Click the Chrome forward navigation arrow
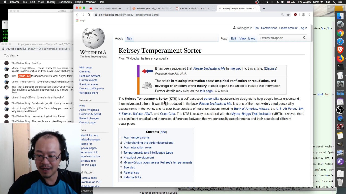Viewport: 346px width, 194px height. click(83, 15)
